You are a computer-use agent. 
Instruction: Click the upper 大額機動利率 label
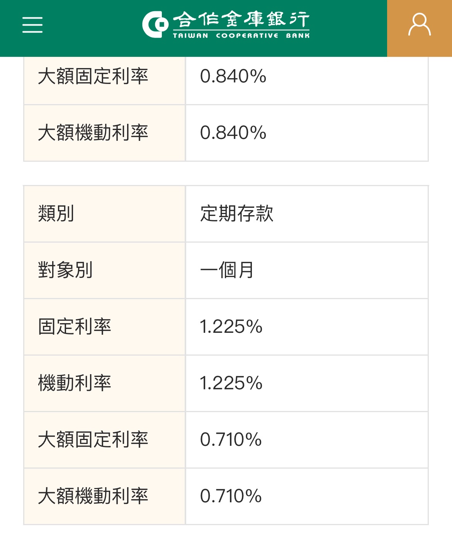(93, 133)
